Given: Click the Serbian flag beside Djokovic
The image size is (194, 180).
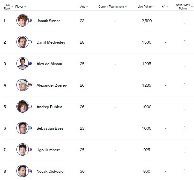Looking at the screenshot, I should tap(30, 171).
